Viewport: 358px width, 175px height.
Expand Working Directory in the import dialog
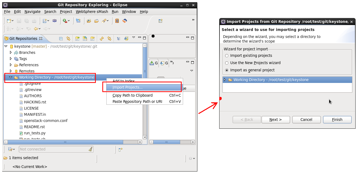[225, 80]
